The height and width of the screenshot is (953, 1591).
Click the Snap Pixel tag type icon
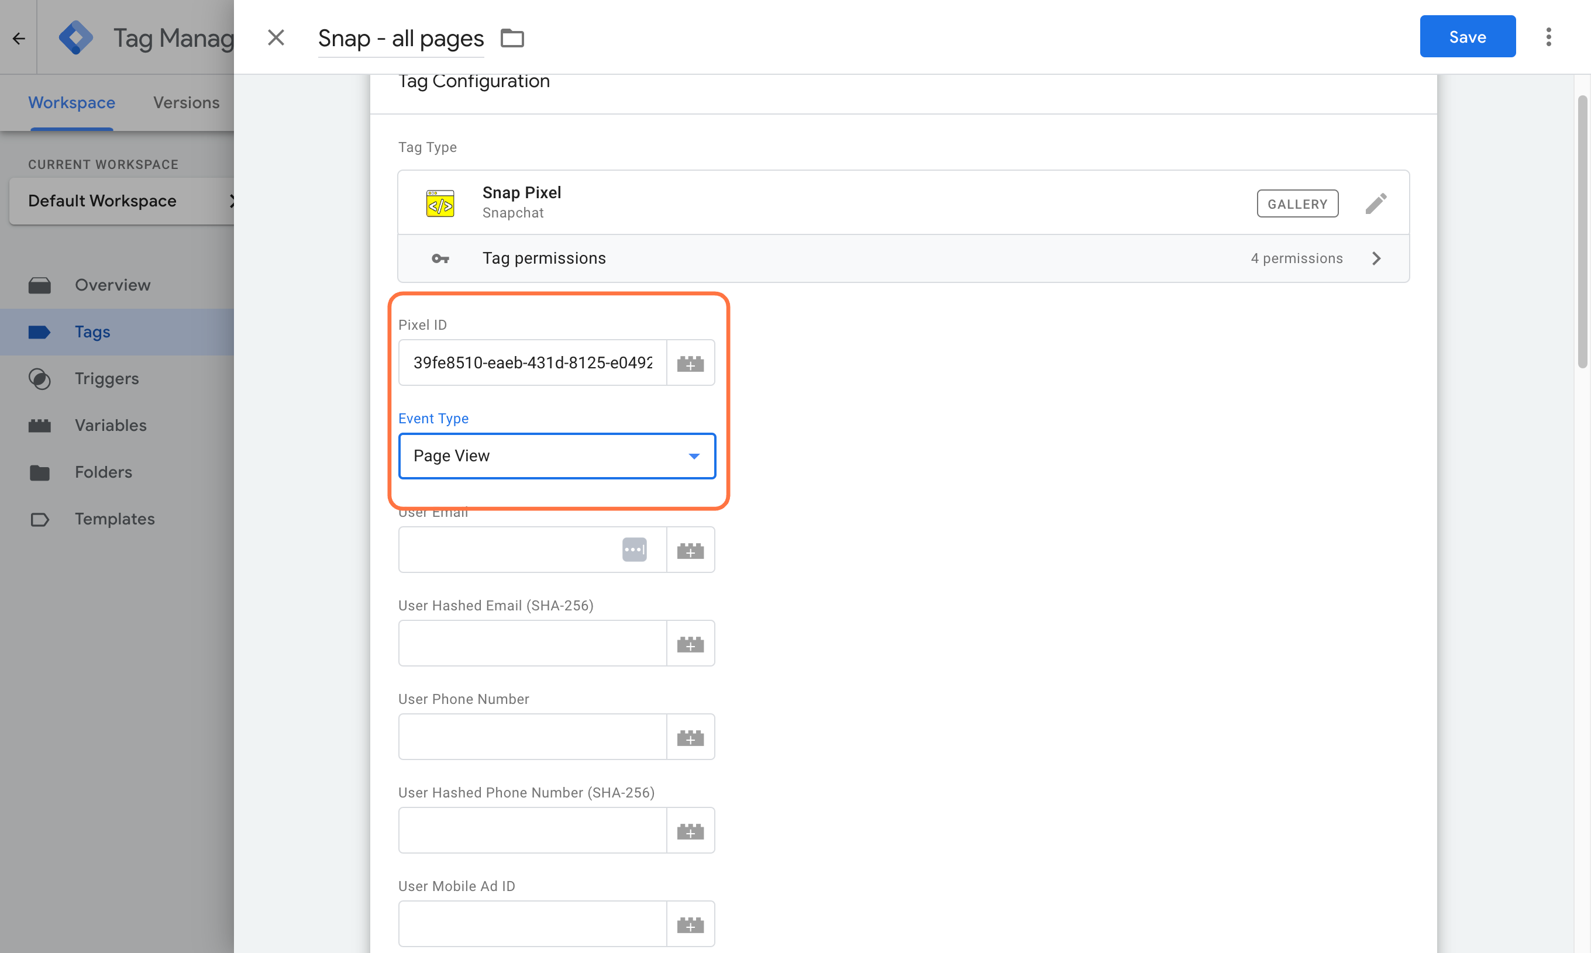(x=440, y=203)
